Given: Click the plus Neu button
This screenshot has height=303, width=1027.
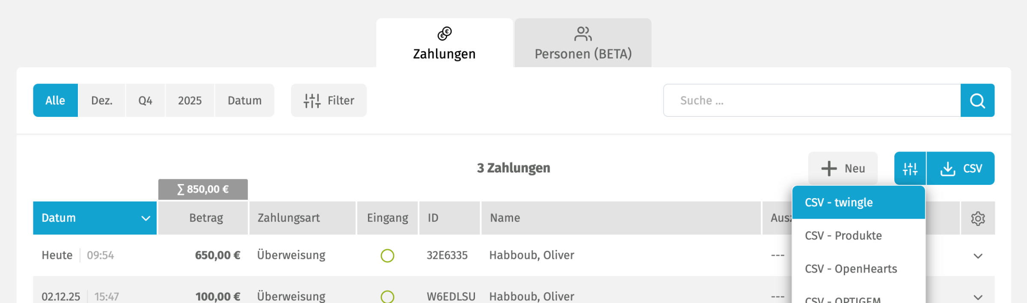Looking at the screenshot, I should click(843, 169).
